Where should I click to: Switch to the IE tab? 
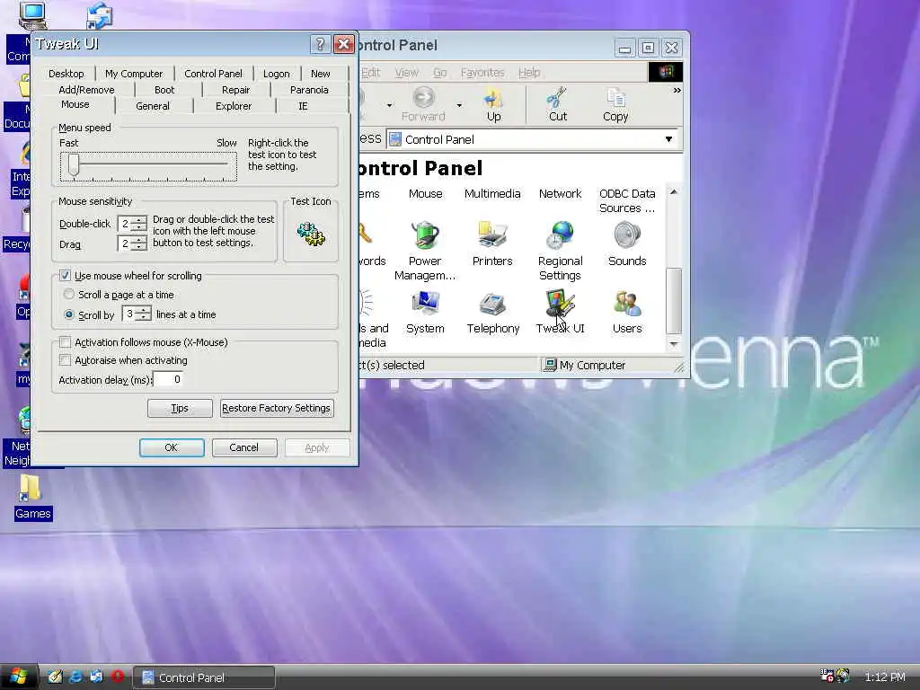pyautogui.click(x=303, y=106)
